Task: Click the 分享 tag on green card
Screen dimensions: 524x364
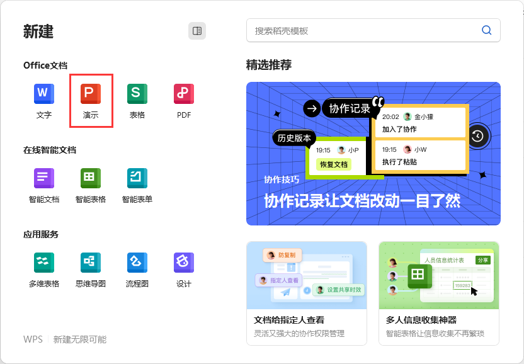Action: point(483,260)
